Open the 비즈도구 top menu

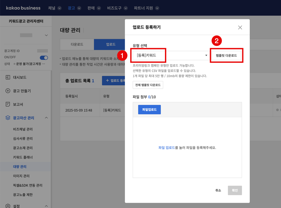tap(114, 8)
